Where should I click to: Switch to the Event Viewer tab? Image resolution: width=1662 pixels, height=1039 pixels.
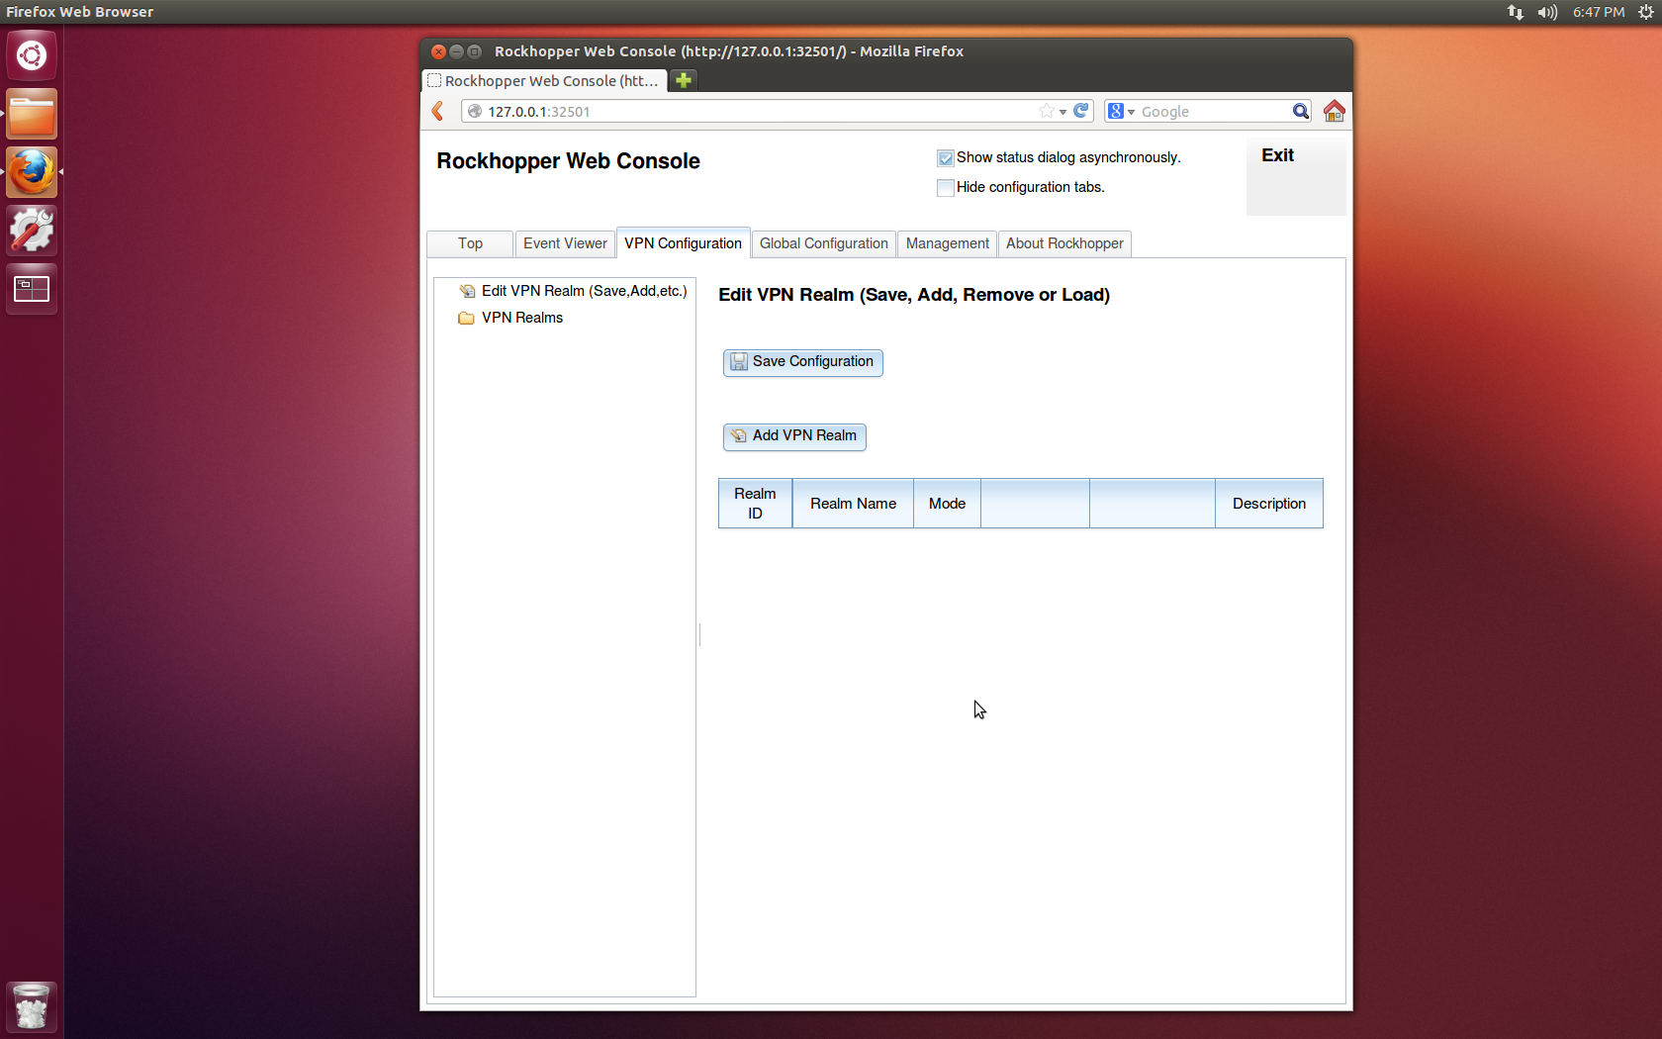(x=565, y=243)
